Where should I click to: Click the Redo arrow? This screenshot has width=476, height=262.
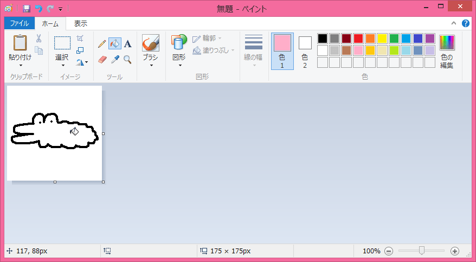click(x=50, y=9)
